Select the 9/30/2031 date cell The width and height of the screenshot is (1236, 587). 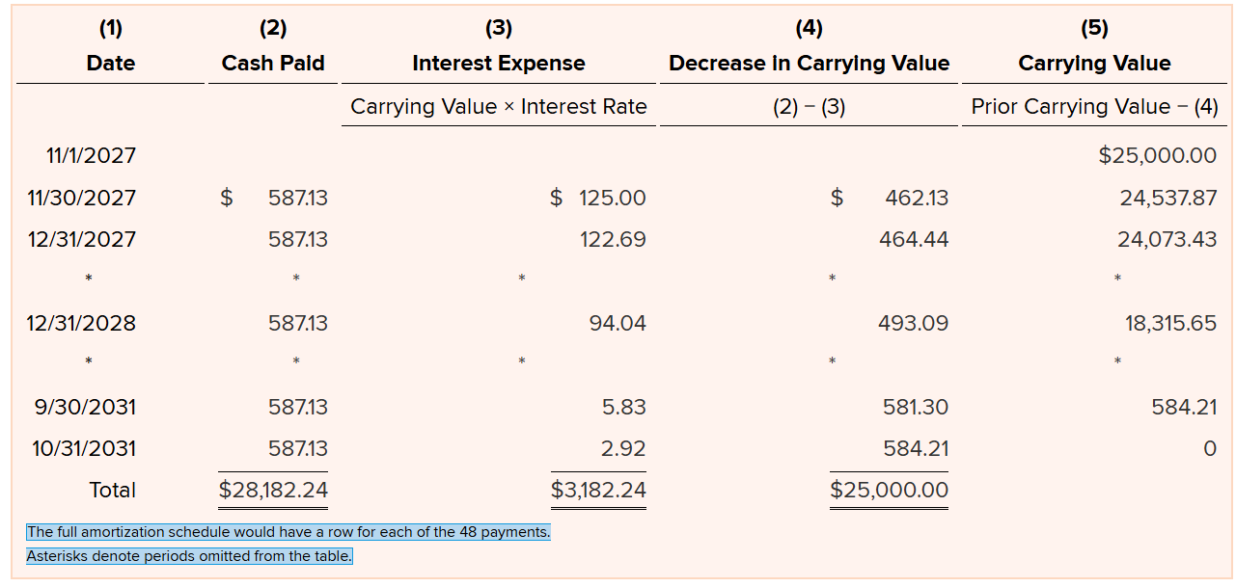(85, 407)
